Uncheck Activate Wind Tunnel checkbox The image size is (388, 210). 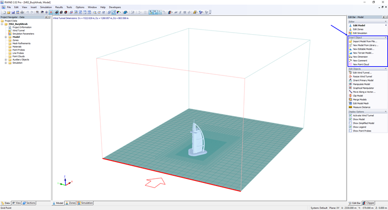350,115
